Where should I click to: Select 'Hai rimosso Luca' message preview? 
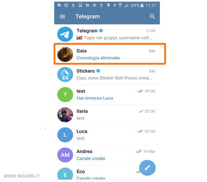pyautogui.click(x=95, y=98)
